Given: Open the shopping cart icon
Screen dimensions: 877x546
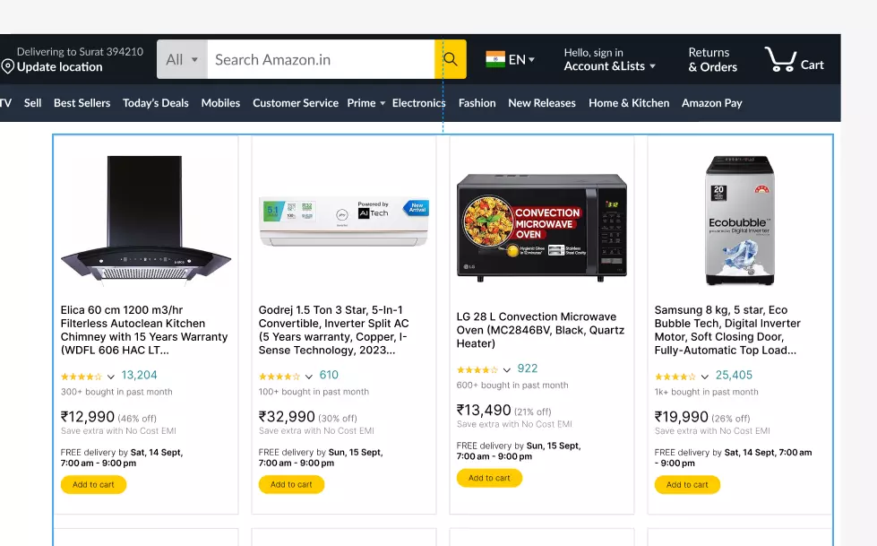Looking at the screenshot, I should pos(780,60).
